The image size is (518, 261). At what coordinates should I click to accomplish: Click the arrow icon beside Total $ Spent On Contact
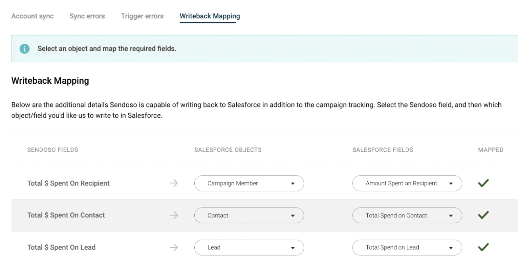pyautogui.click(x=174, y=215)
